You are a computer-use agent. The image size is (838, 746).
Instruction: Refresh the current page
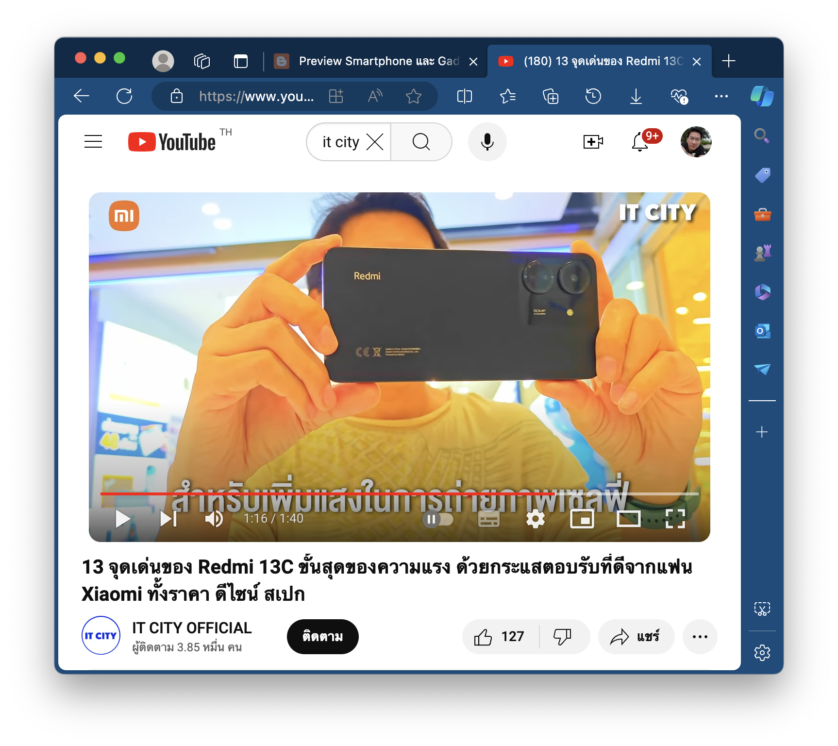[124, 96]
